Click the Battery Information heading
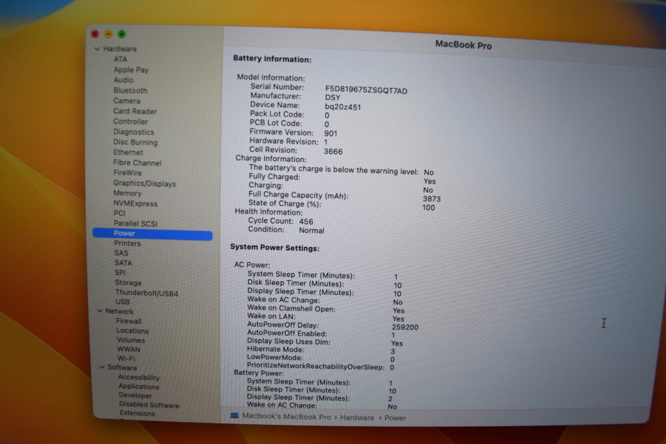The image size is (666, 444). pos(272,59)
